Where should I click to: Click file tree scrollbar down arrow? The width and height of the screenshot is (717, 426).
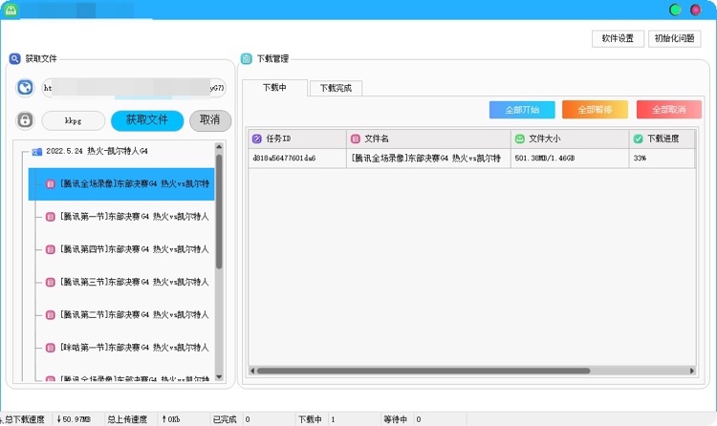219,377
